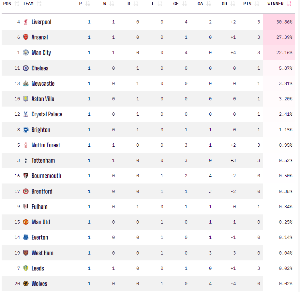
Task: Click the Man Utd club crest icon
Action: pos(26,222)
